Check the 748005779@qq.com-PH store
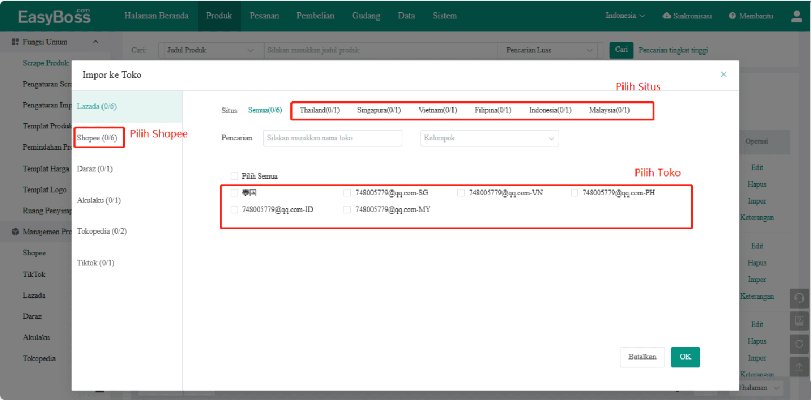 pyautogui.click(x=574, y=193)
